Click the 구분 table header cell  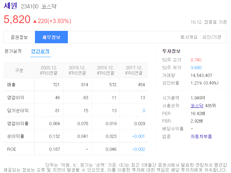(x=19, y=70)
